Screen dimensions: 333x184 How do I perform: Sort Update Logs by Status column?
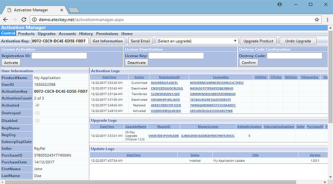point(195,155)
